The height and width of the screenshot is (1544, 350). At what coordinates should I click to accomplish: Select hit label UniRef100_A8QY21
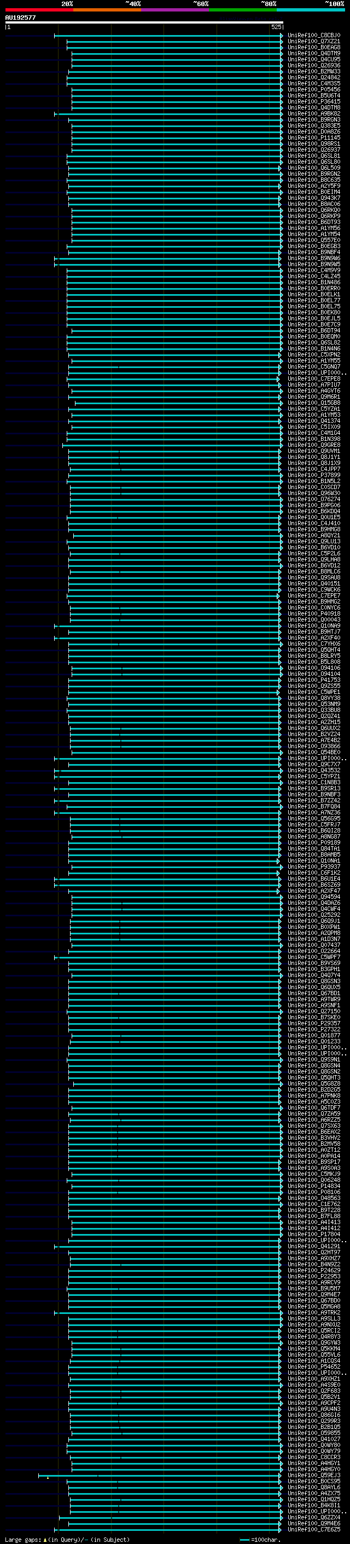point(314,535)
